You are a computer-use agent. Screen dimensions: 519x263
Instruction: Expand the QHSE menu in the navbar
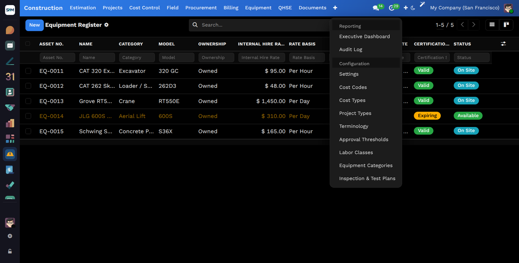[285, 8]
